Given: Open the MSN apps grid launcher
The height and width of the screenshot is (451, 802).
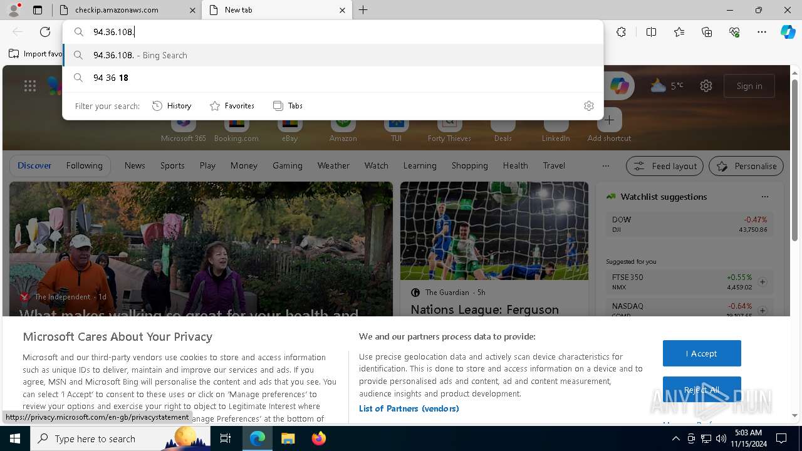Looking at the screenshot, I should click(30, 86).
